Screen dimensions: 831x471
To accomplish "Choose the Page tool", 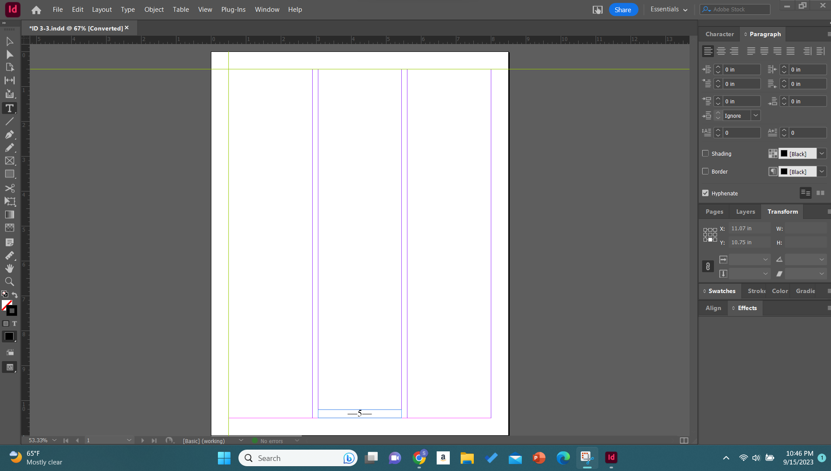I will coord(10,67).
